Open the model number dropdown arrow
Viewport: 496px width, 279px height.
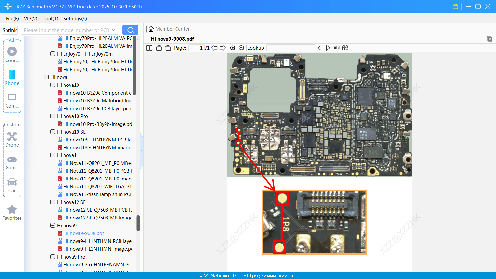pos(114,30)
